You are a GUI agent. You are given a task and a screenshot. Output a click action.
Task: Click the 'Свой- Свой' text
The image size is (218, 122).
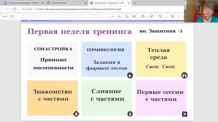point(160,67)
